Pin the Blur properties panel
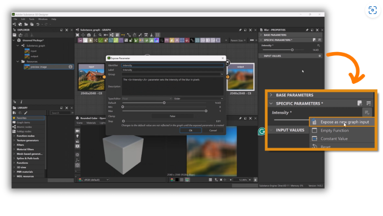The image size is (383, 216). 307,30
